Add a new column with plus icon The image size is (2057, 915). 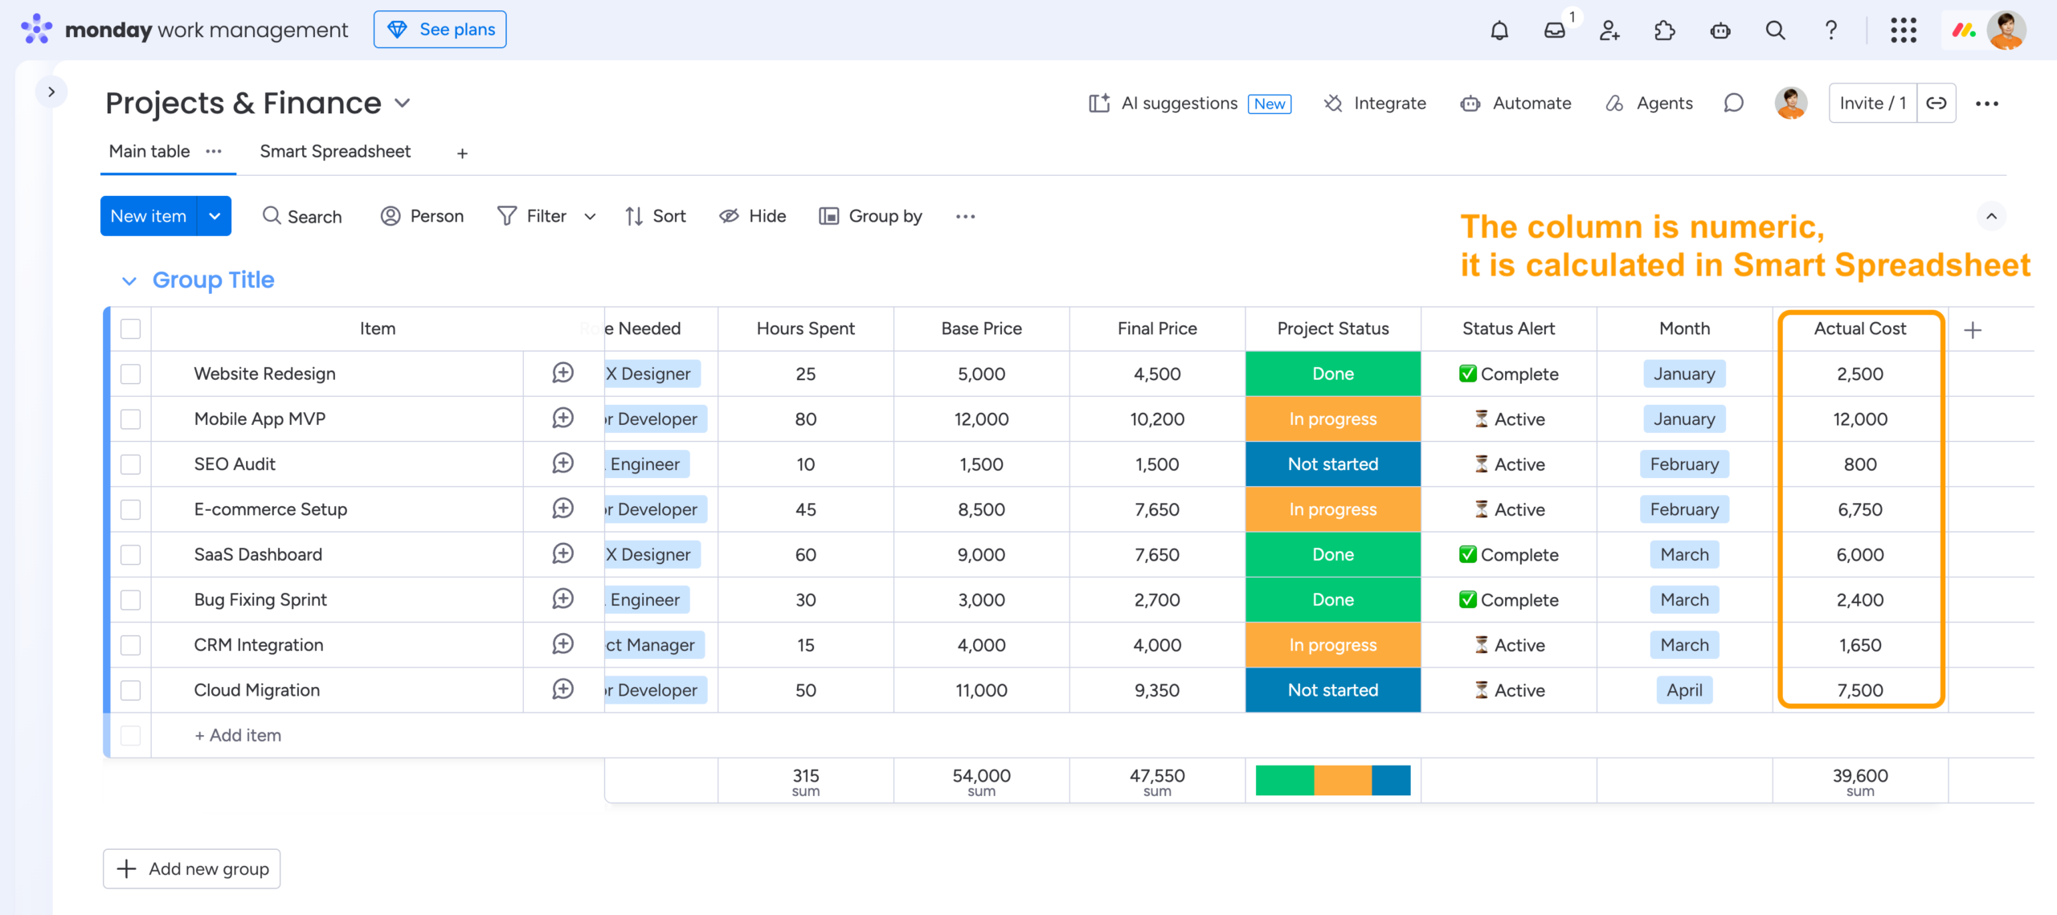(1973, 329)
